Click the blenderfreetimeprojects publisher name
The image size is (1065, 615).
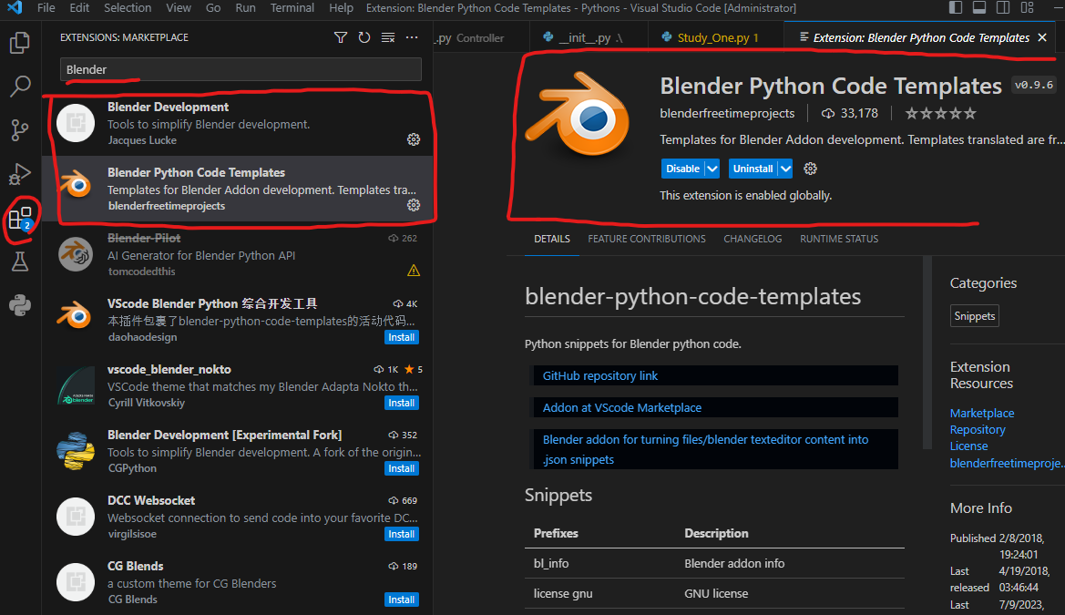(727, 114)
